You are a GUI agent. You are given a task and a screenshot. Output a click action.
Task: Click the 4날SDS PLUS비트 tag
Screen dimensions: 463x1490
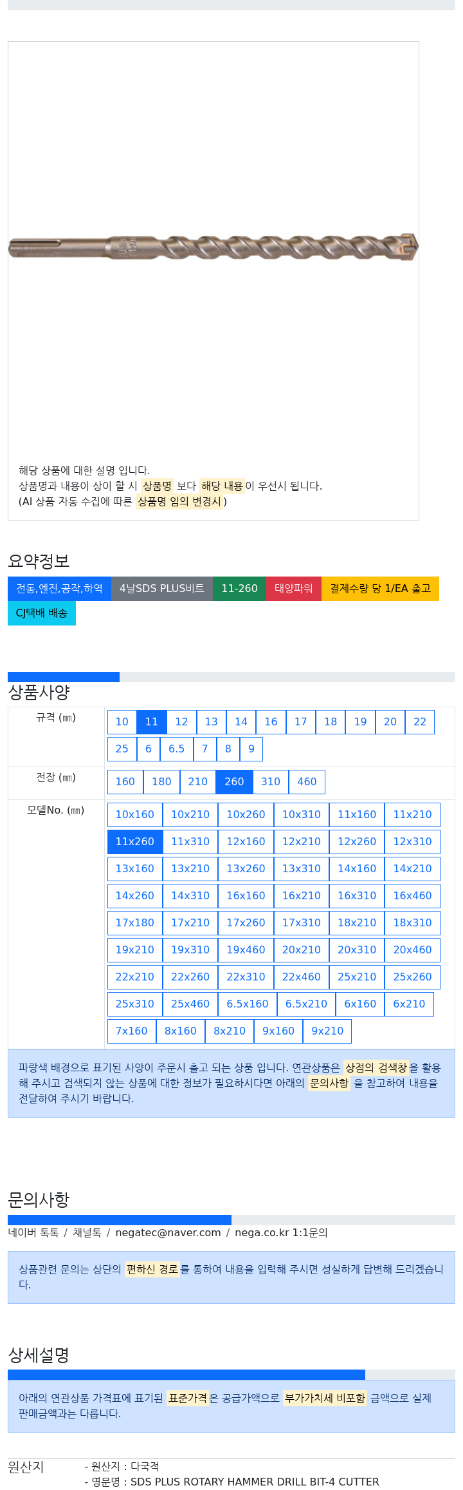162,589
